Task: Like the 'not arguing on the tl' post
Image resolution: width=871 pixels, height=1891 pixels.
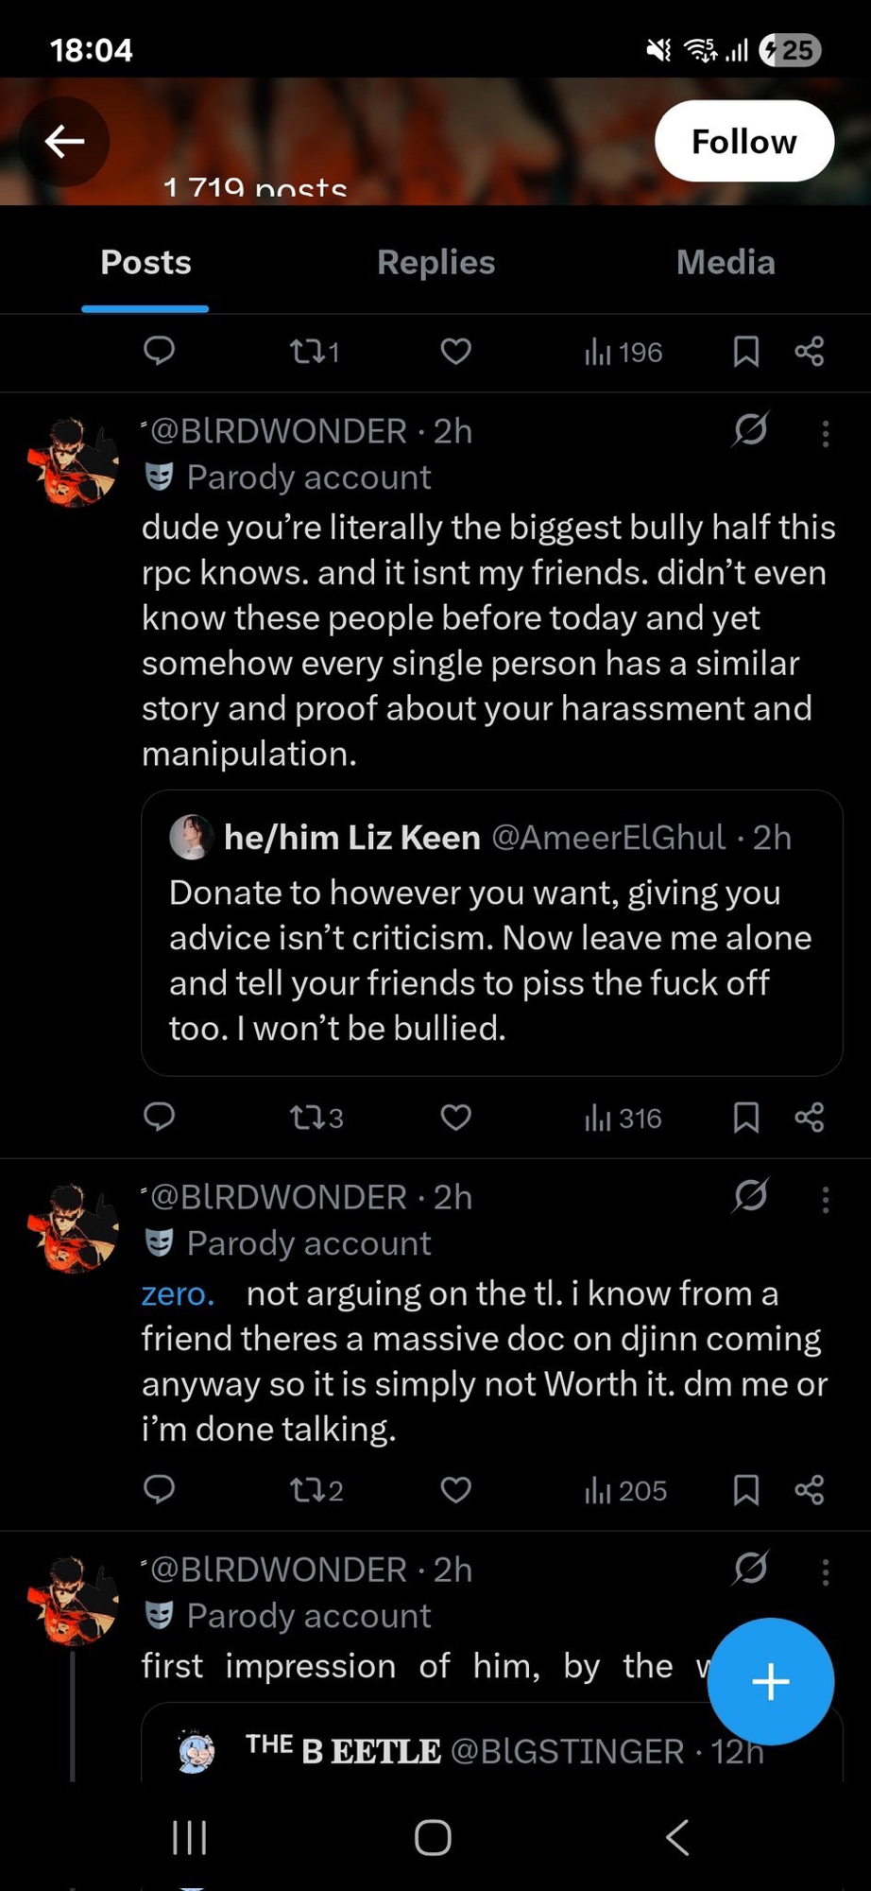Action: point(455,1490)
